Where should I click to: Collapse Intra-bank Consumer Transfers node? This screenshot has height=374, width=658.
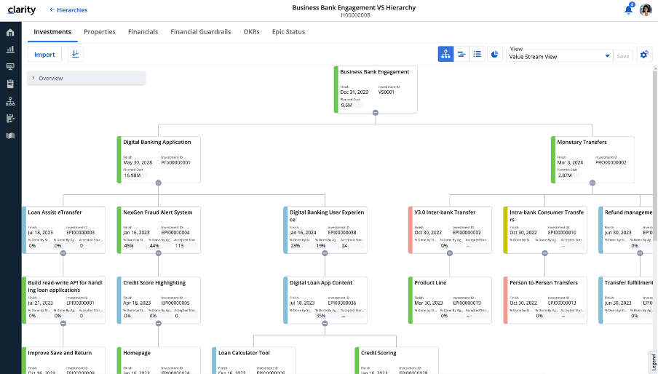[544, 253]
